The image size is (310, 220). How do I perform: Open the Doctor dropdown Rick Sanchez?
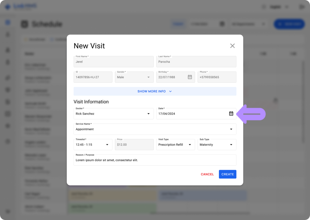click(114, 114)
